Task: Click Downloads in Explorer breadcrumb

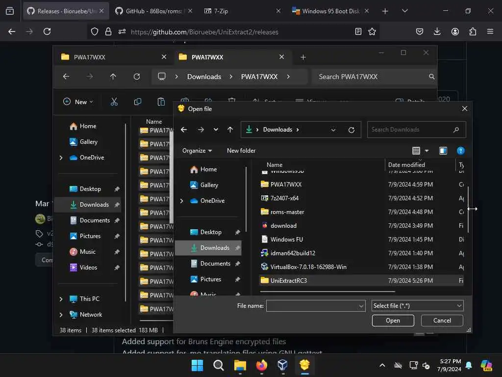Action: pos(204,77)
